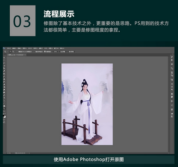Select the Eraser tool
178x167 pixels.
coord(4,85)
